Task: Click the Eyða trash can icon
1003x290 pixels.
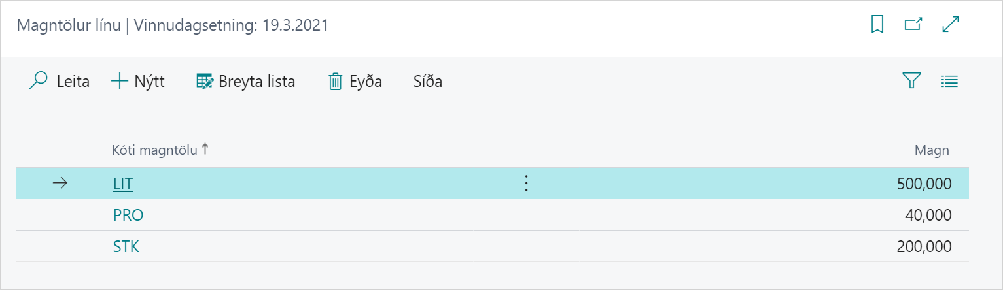Action: (336, 82)
